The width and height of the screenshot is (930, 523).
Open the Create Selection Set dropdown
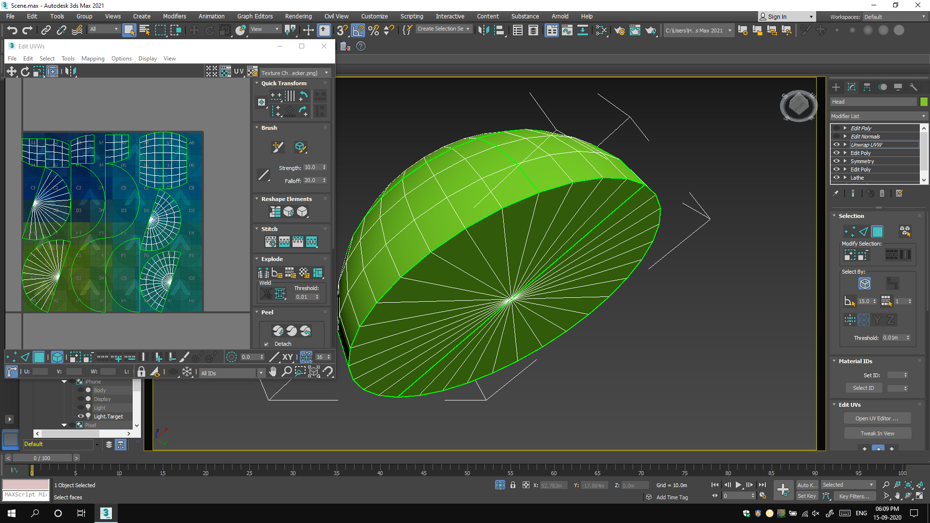click(443, 29)
